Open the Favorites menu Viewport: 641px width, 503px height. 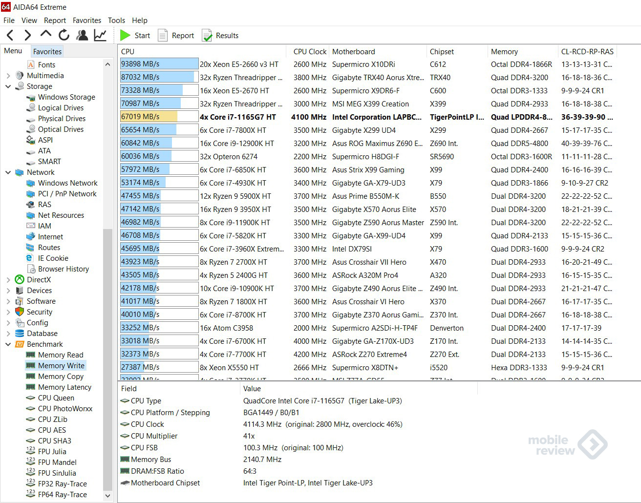point(87,20)
